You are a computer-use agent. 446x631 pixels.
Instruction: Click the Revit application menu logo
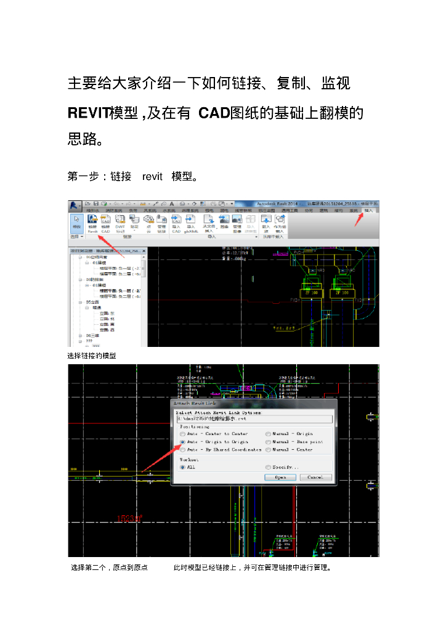tap(74, 206)
